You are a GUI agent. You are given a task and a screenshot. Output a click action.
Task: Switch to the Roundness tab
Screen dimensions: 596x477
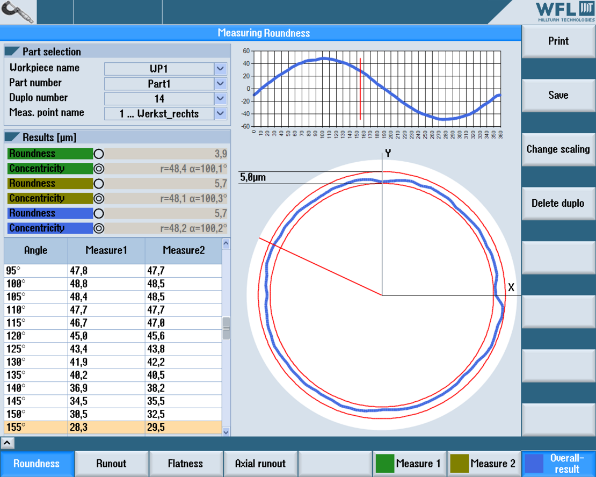coord(37,464)
